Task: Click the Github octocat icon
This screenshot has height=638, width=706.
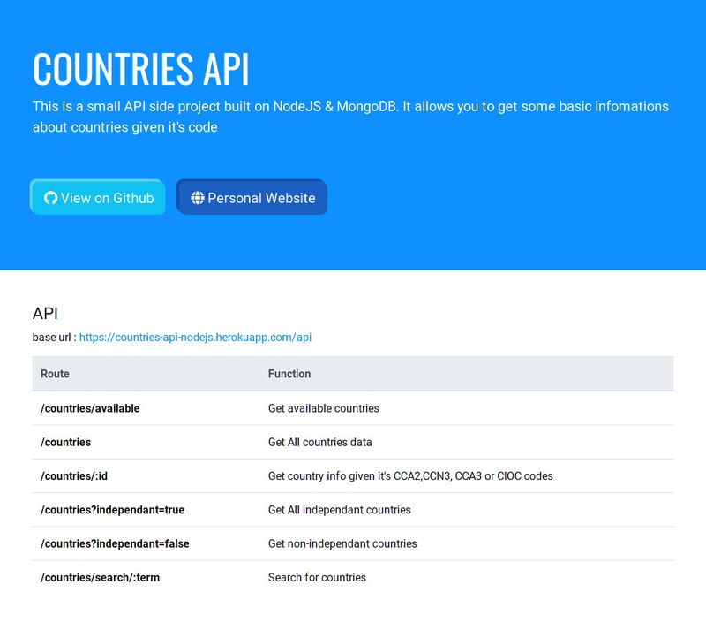Action: [x=50, y=198]
